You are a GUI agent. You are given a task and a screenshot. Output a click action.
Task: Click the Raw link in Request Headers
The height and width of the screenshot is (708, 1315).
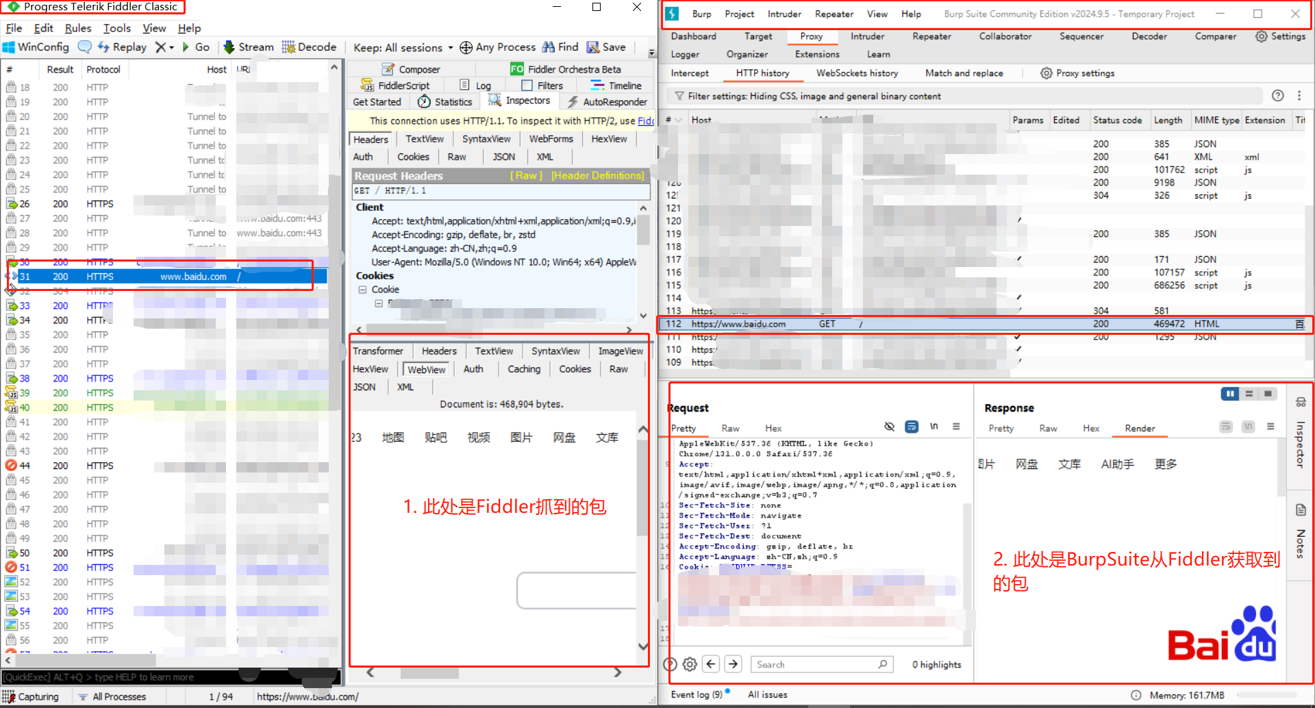coord(526,176)
